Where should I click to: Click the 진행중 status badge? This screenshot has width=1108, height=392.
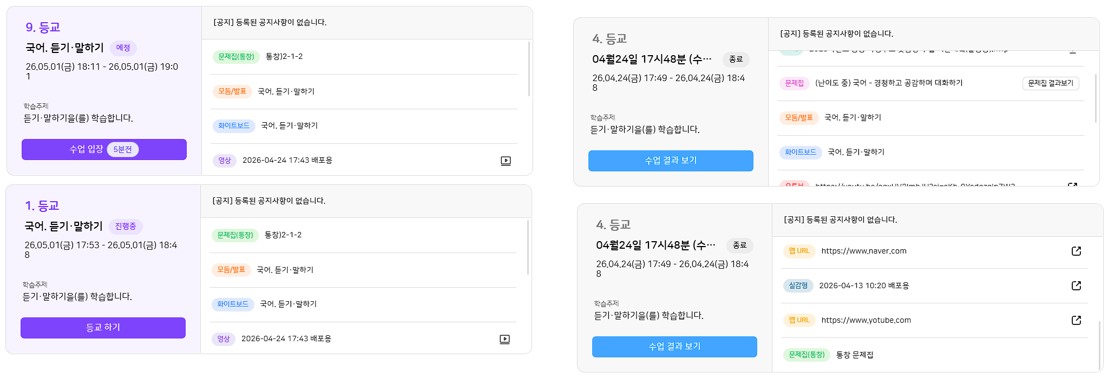point(126,227)
